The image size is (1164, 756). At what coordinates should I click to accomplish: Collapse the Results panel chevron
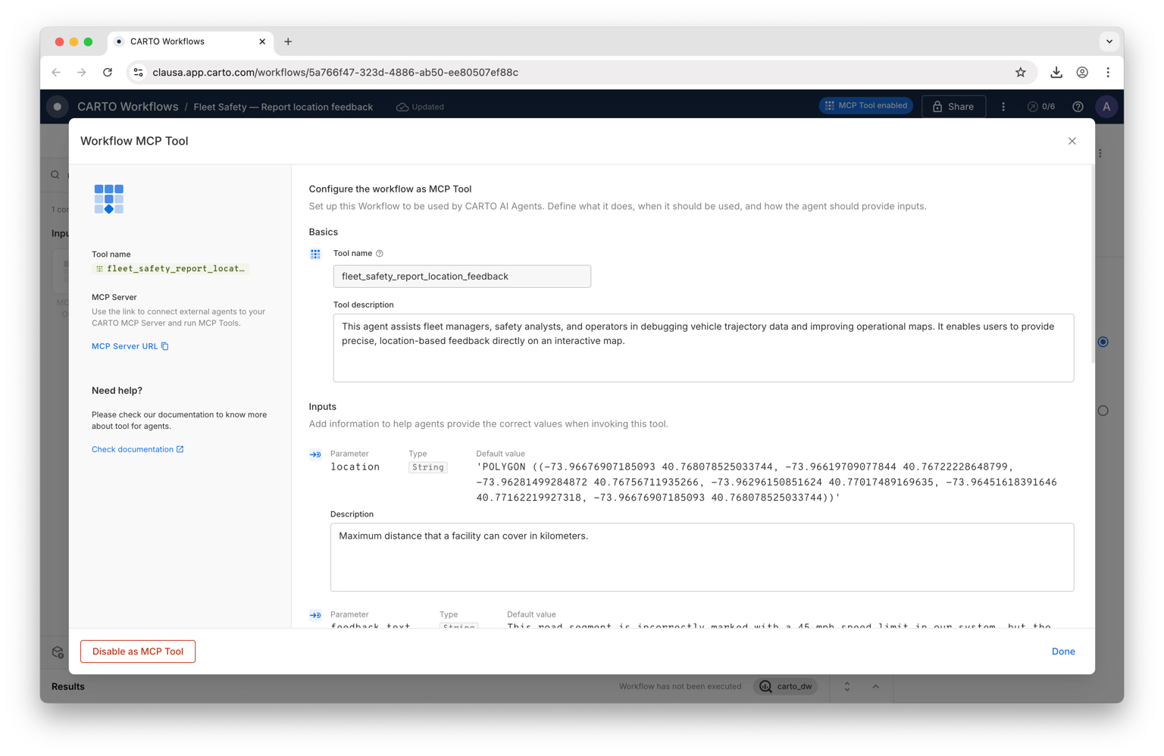(875, 686)
